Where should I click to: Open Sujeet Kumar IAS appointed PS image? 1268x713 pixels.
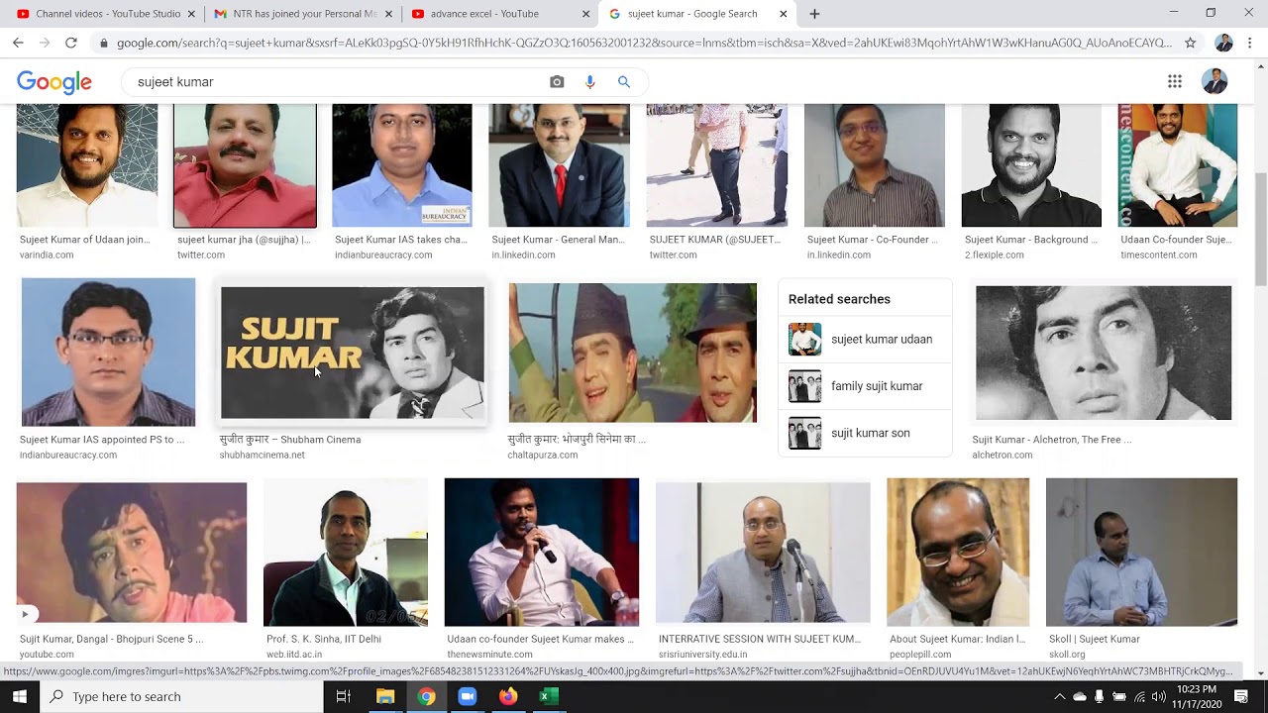pyautogui.click(x=108, y=353)
